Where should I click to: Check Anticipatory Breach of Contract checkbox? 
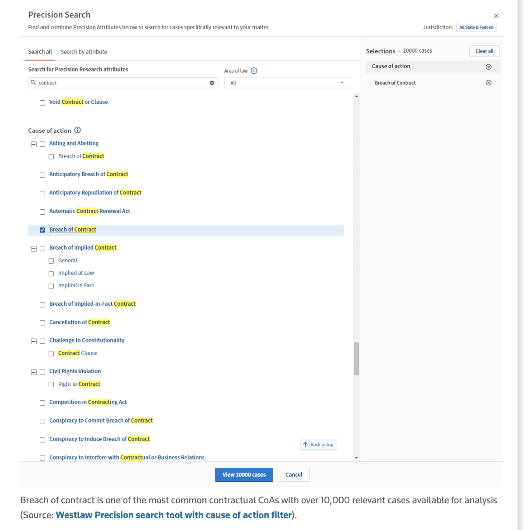pos(42,175)
